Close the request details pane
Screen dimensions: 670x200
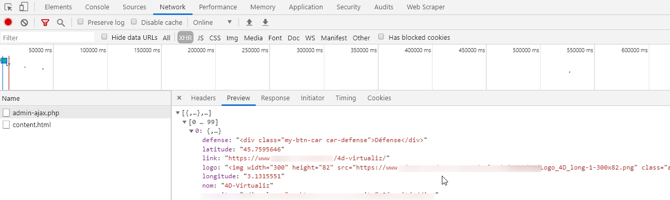[x=179, y=98]
